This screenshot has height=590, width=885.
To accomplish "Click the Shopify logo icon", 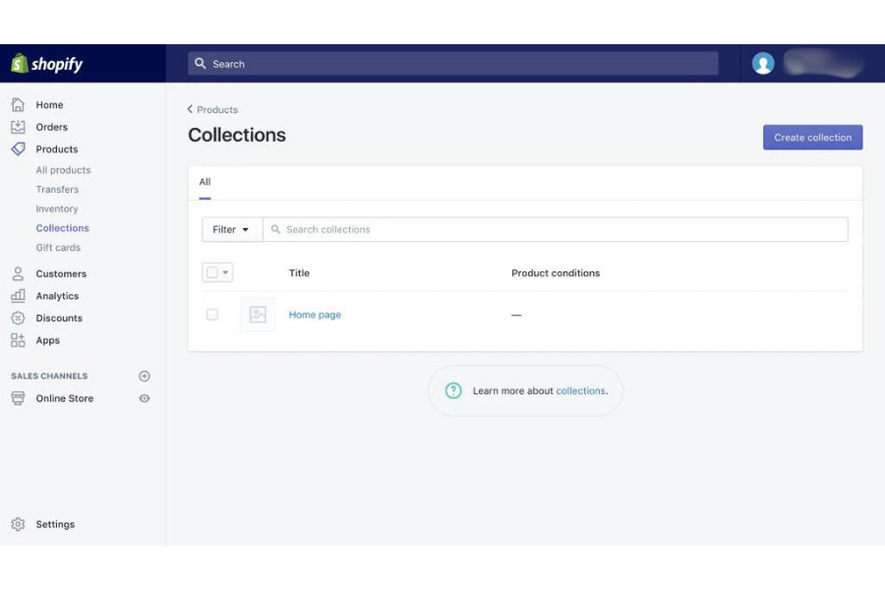I will coord(19,64).
